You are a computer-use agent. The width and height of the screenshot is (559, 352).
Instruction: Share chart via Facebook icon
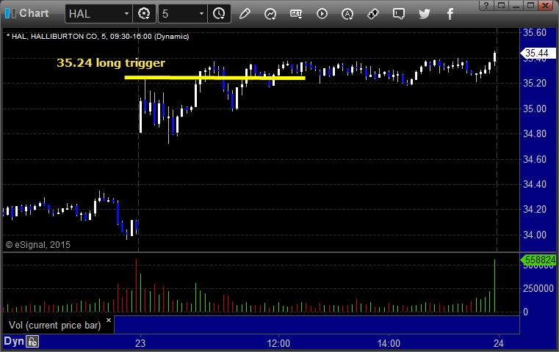[450, 14]
